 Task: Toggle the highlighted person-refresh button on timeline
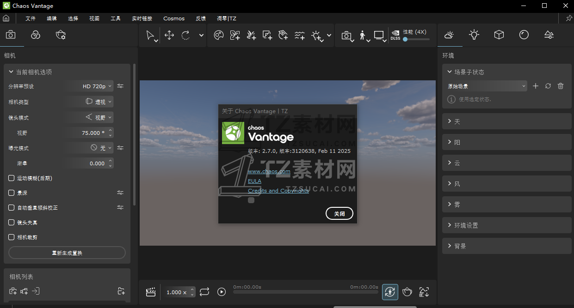(x=390, y=292)
